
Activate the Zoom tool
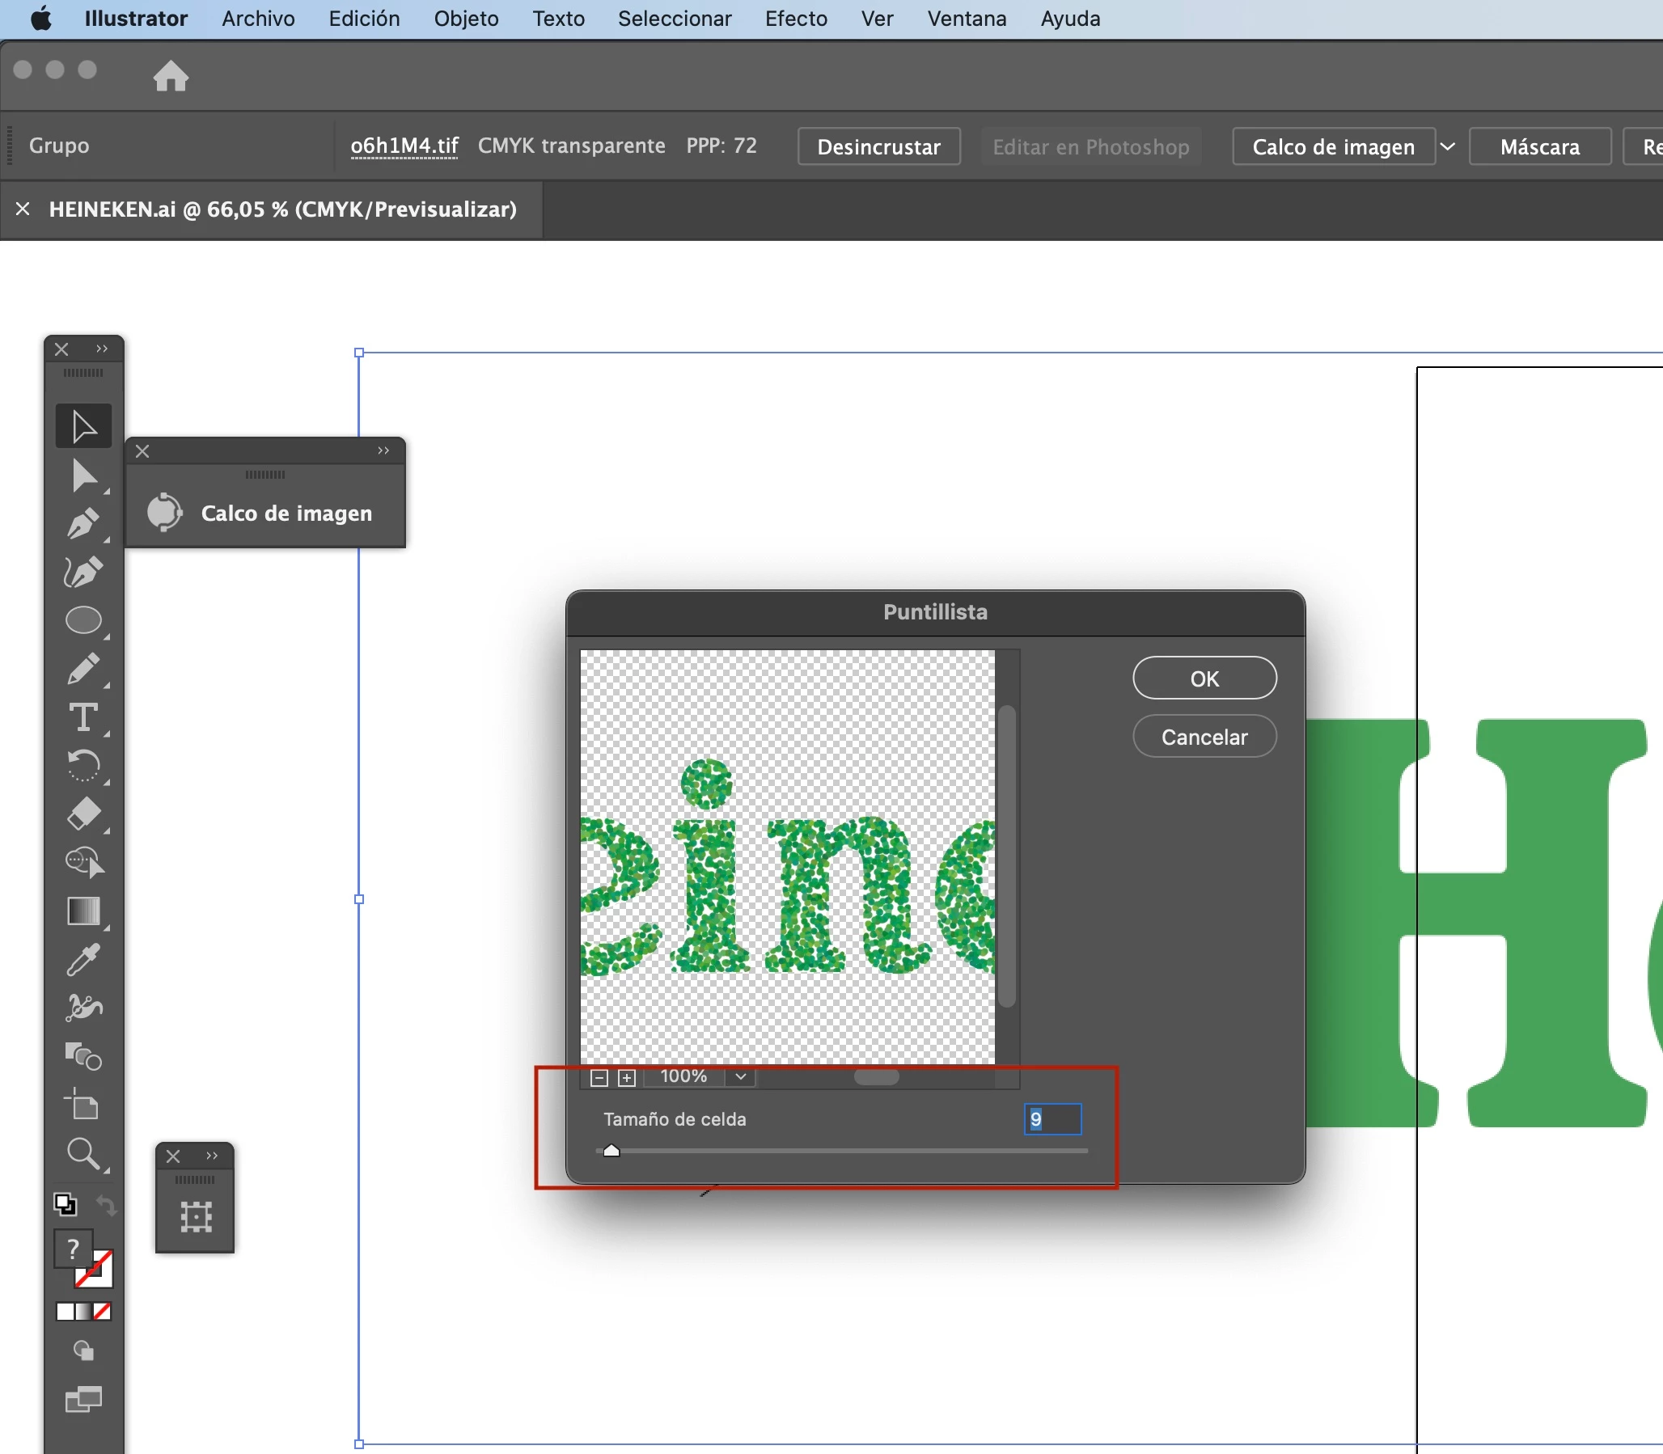tap(83, 1152)
